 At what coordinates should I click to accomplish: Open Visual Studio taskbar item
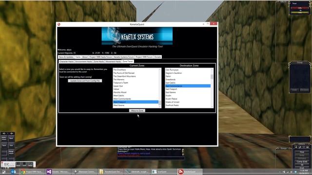click(x=58, y=172)
